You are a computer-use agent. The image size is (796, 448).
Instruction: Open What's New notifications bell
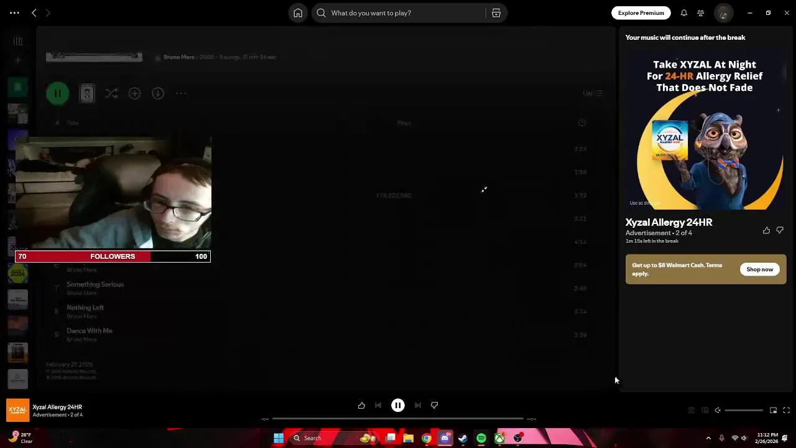point(683,13)
